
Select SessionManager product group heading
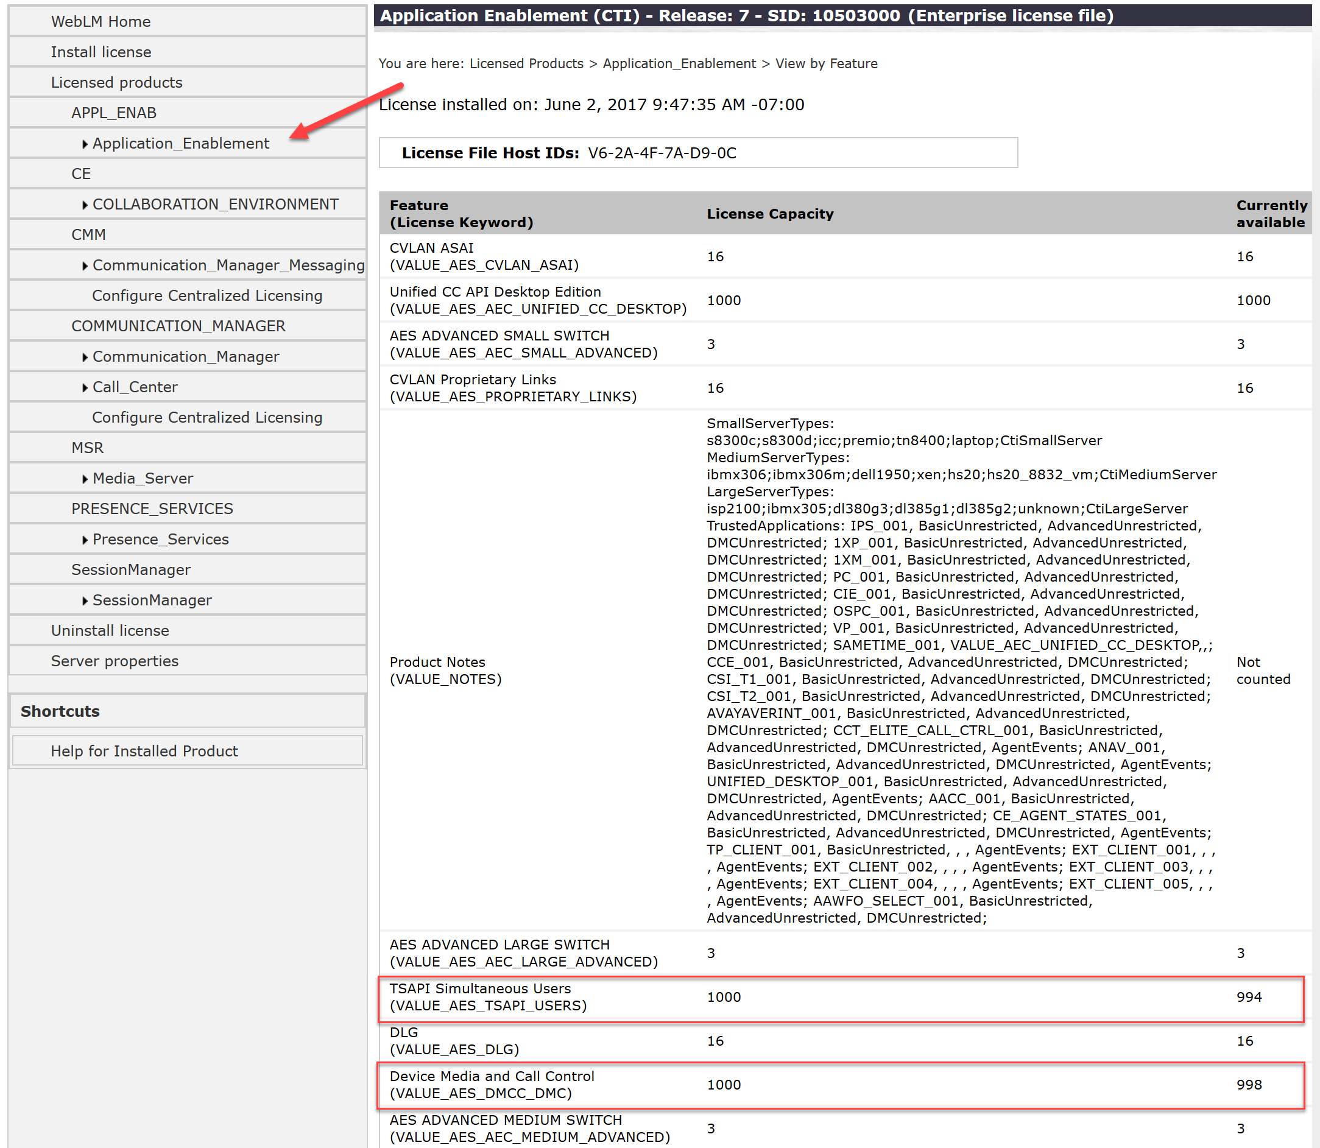[x=131, y=569]
